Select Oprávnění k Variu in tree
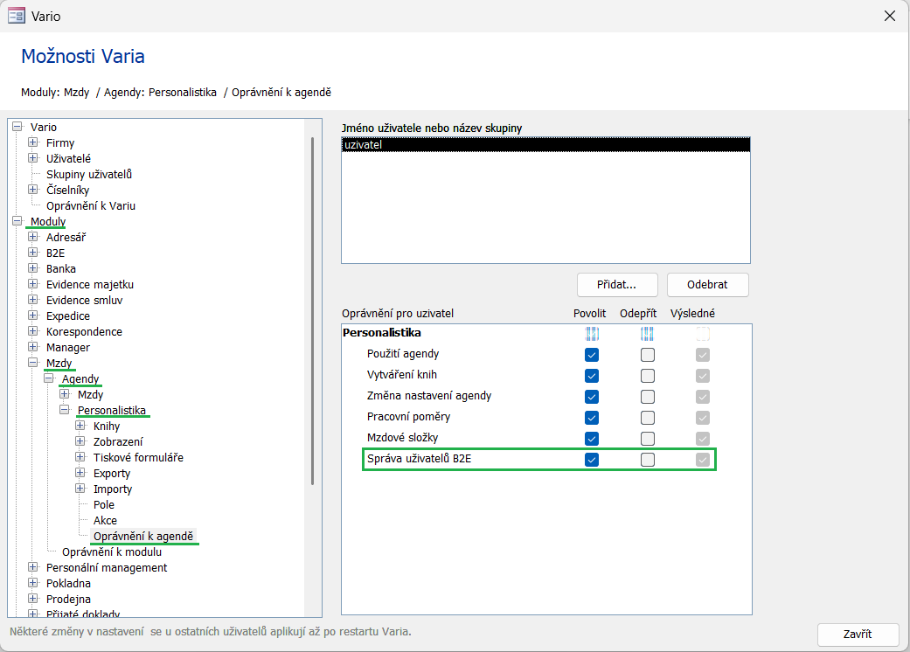 point(90,205)
